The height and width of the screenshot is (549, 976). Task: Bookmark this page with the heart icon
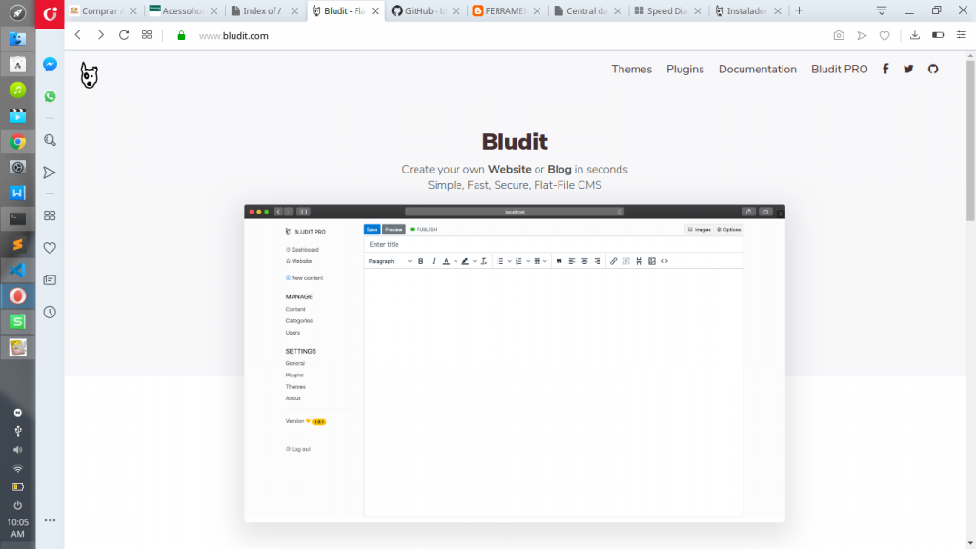[x=884, y=36]
